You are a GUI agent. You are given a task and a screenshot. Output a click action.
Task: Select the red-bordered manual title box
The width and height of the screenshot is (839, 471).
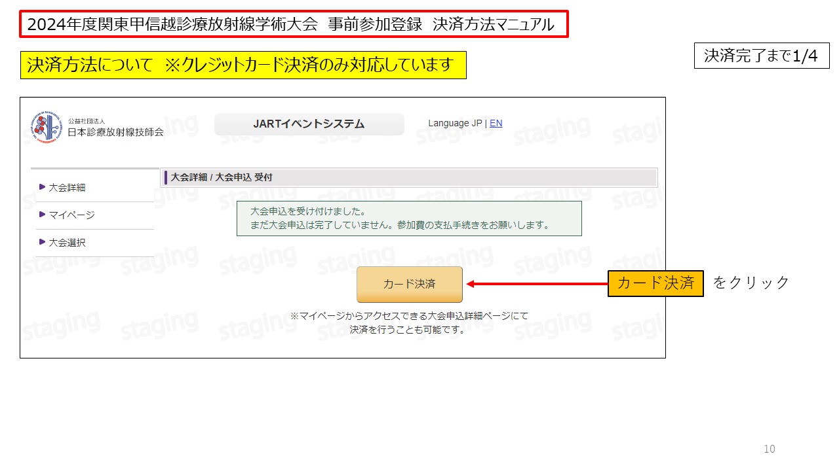(x=294, y=24)
